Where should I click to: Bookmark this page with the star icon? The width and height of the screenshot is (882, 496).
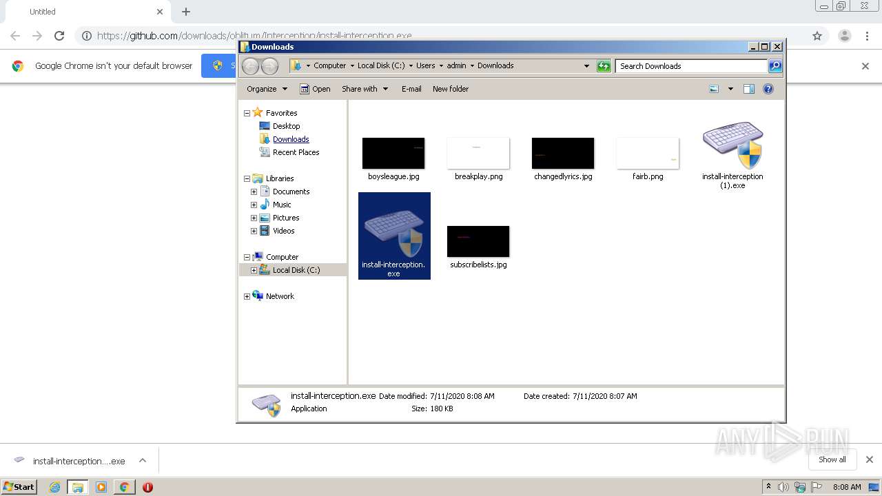click(x=817, y=36)
